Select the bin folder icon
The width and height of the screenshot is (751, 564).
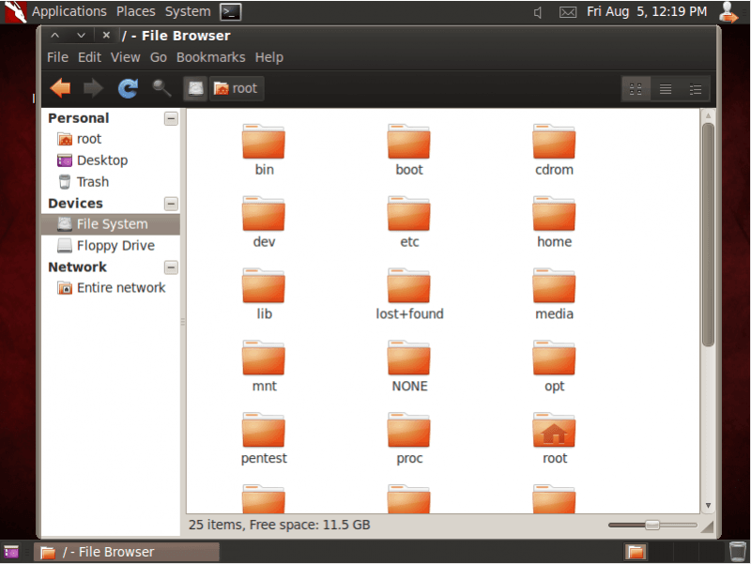click(264, 142)
